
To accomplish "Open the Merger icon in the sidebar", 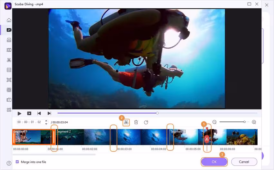I will 9,70.
